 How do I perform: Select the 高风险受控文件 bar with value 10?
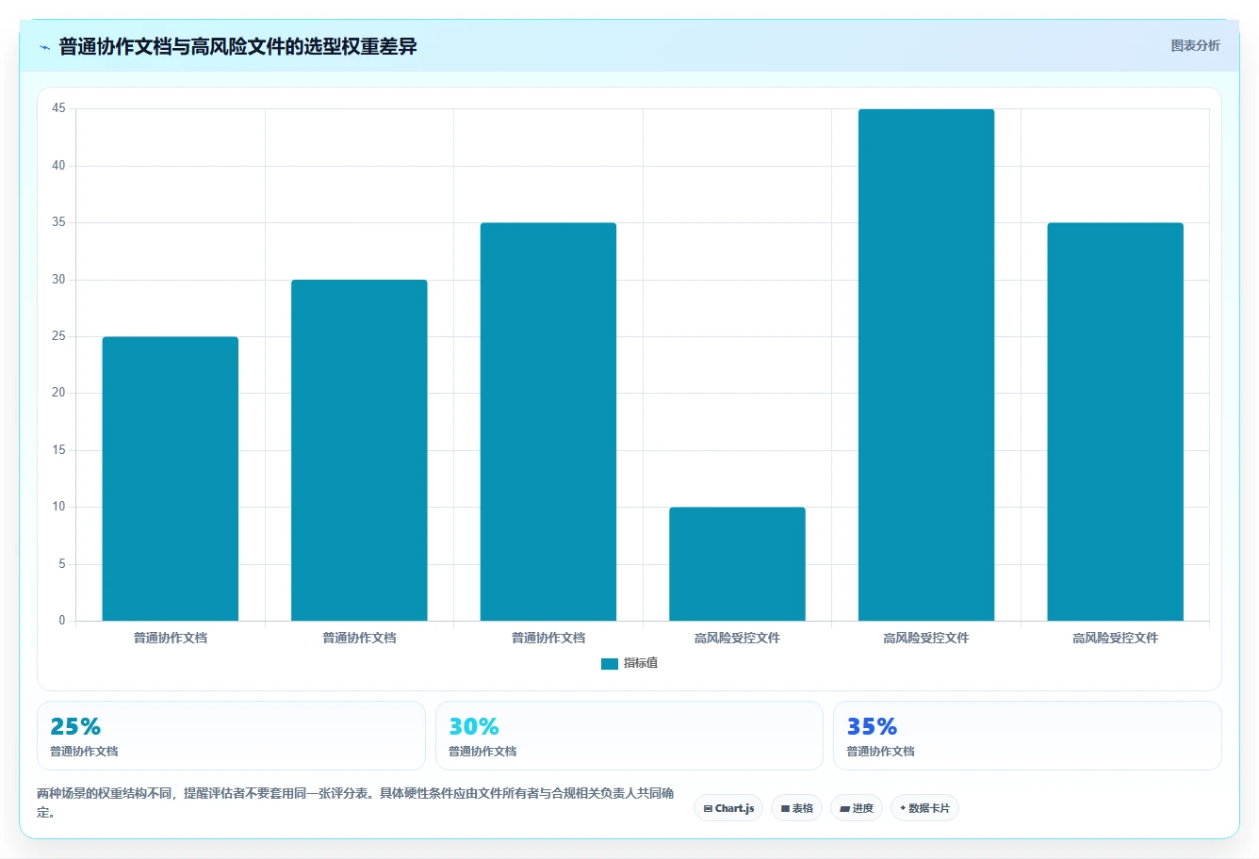click(737, 564)
